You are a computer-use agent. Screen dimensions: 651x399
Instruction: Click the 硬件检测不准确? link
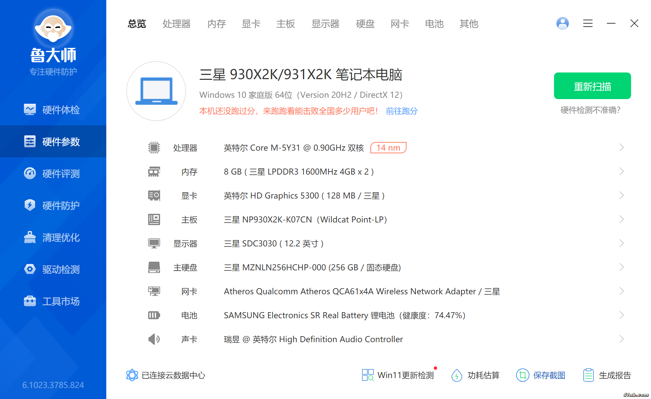pyautogui.click(x=590, y=110)
